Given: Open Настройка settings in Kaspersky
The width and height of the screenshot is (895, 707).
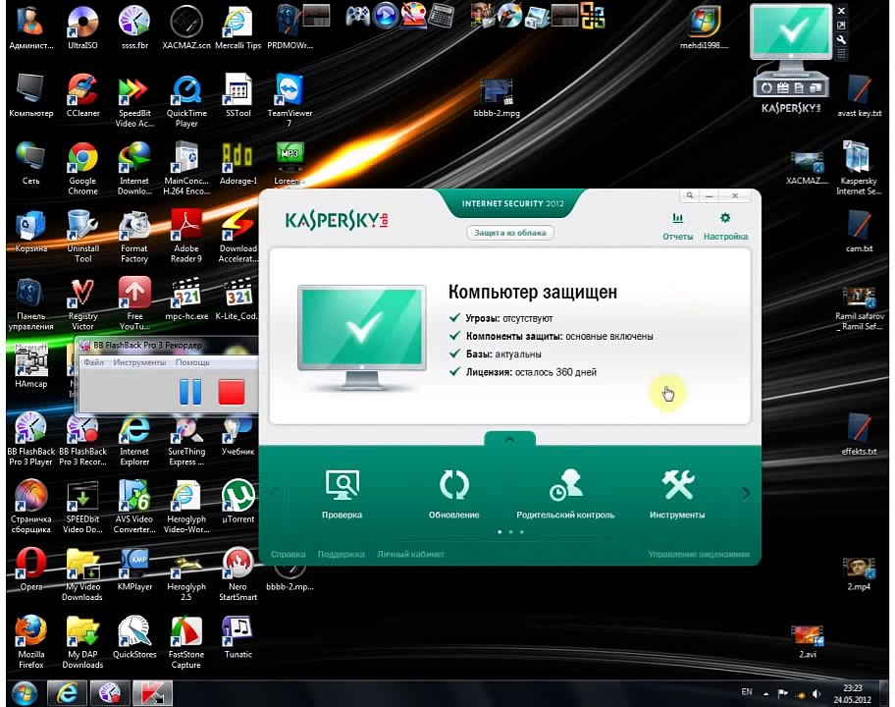Looking at the screenshot, I should [x=725, y=226].
